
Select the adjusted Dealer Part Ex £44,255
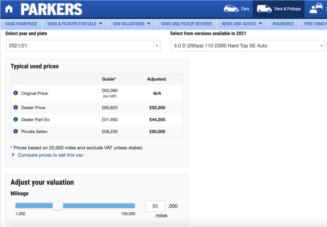[x=157, y=120]
